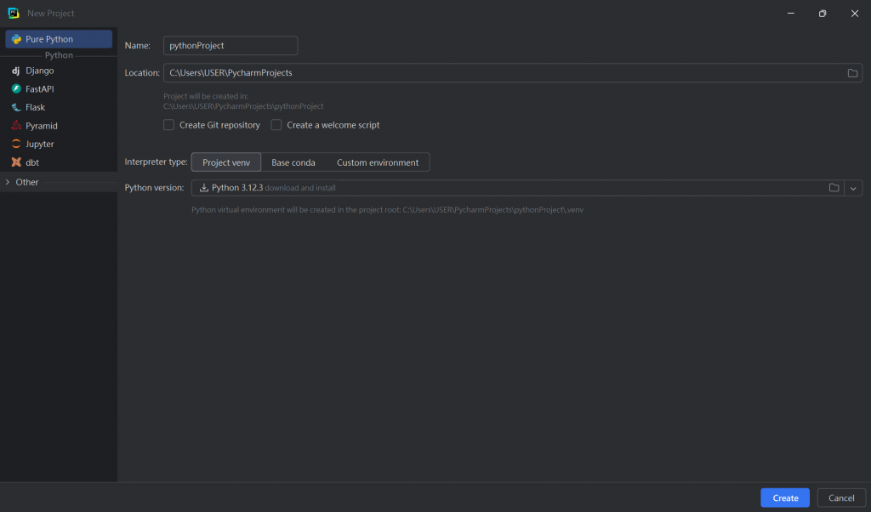The width and height of the screenshot is (871, 512).
Task: Select the Pure Python project type
Action: tap(59, 39)
